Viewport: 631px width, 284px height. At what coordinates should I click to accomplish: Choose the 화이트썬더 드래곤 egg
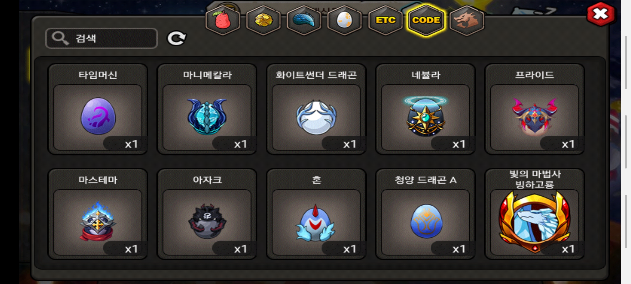coord(316,109)
